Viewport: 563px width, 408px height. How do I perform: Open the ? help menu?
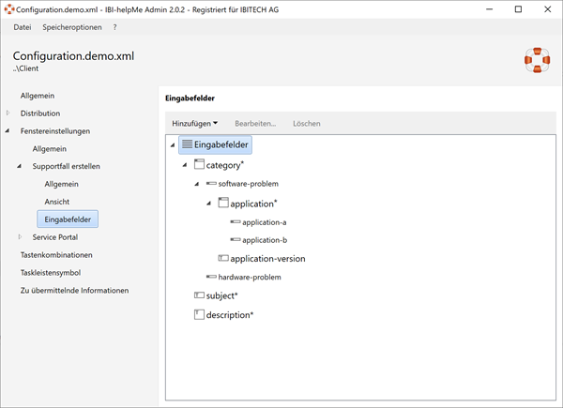(114, 27)
